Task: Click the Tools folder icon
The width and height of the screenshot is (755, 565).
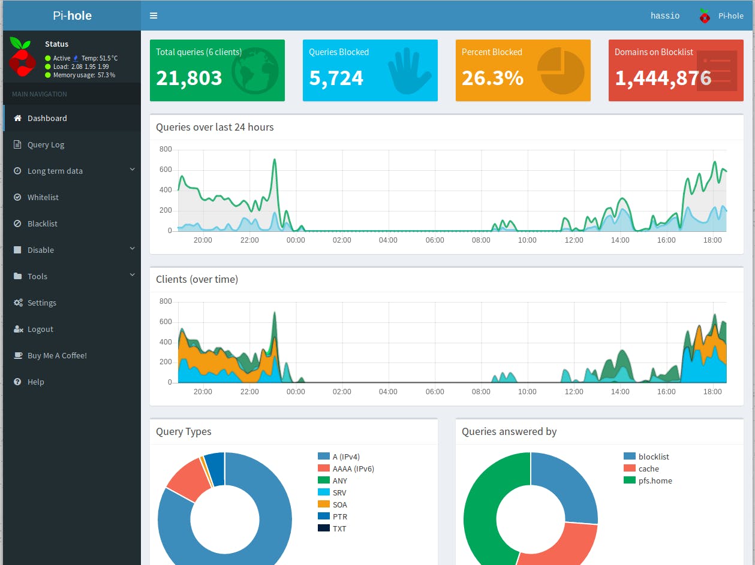Action: (x=17, y=276)
